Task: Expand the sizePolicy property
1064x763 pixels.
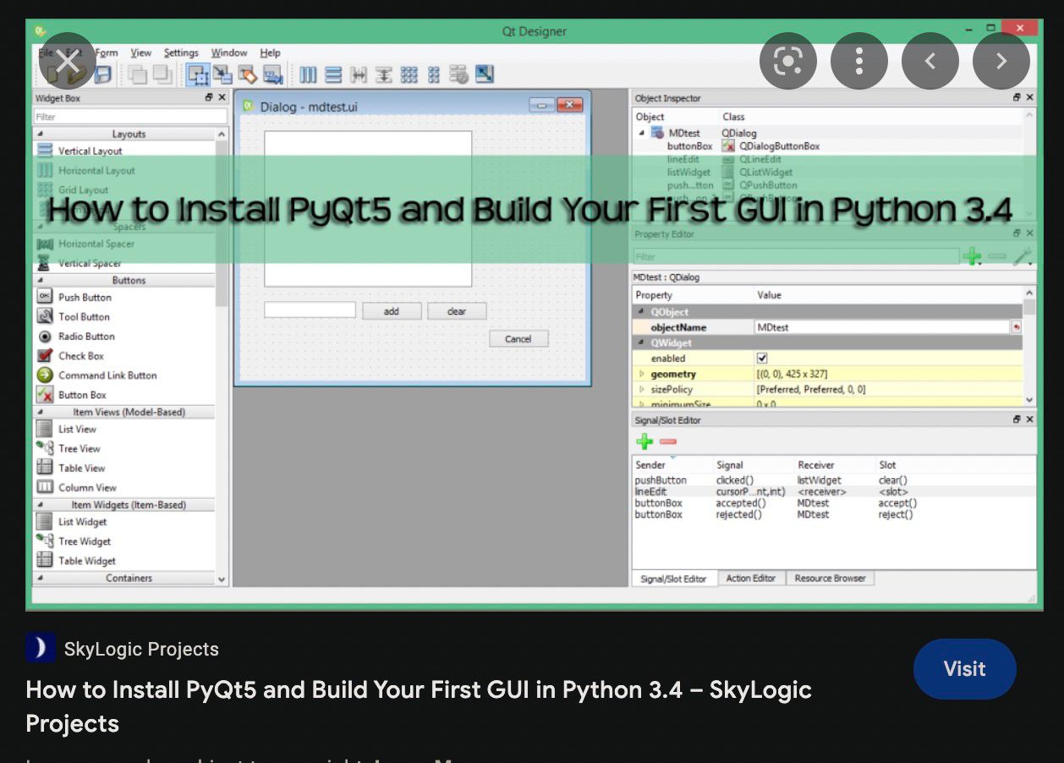Action: point(642,390)
